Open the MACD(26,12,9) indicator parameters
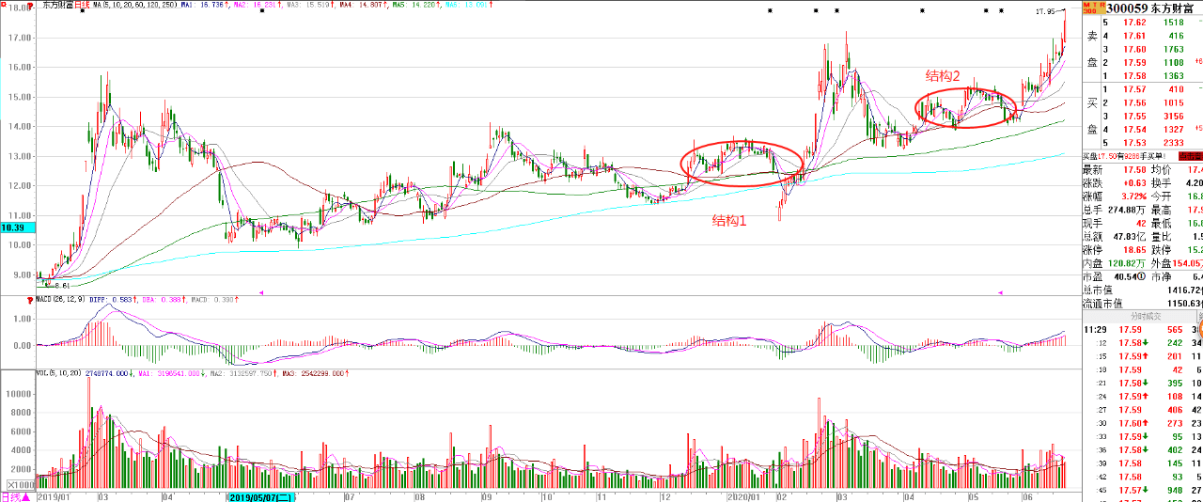The image size is (1203, 502). click(62, 299)
